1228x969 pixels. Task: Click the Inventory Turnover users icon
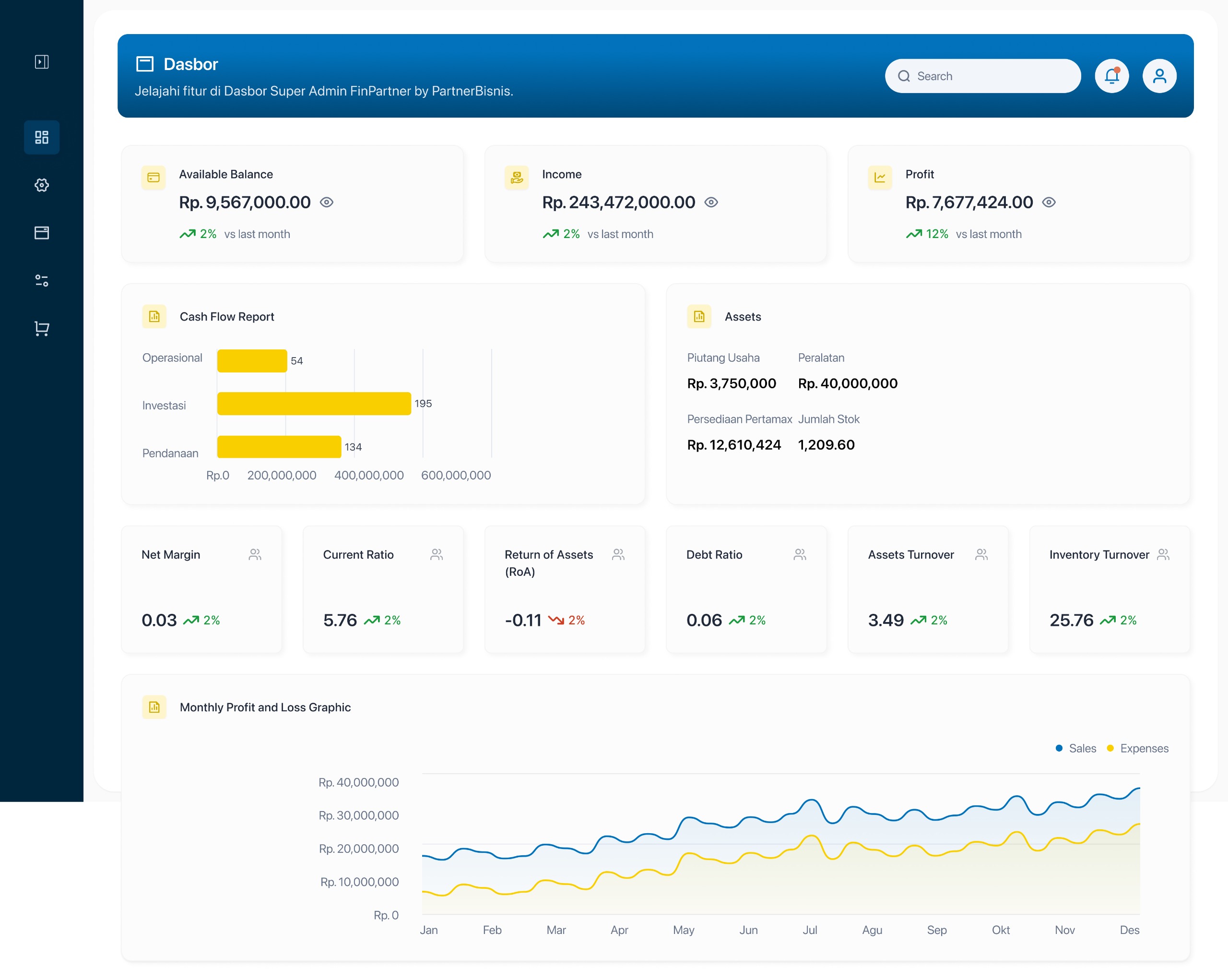[1163, 554]
